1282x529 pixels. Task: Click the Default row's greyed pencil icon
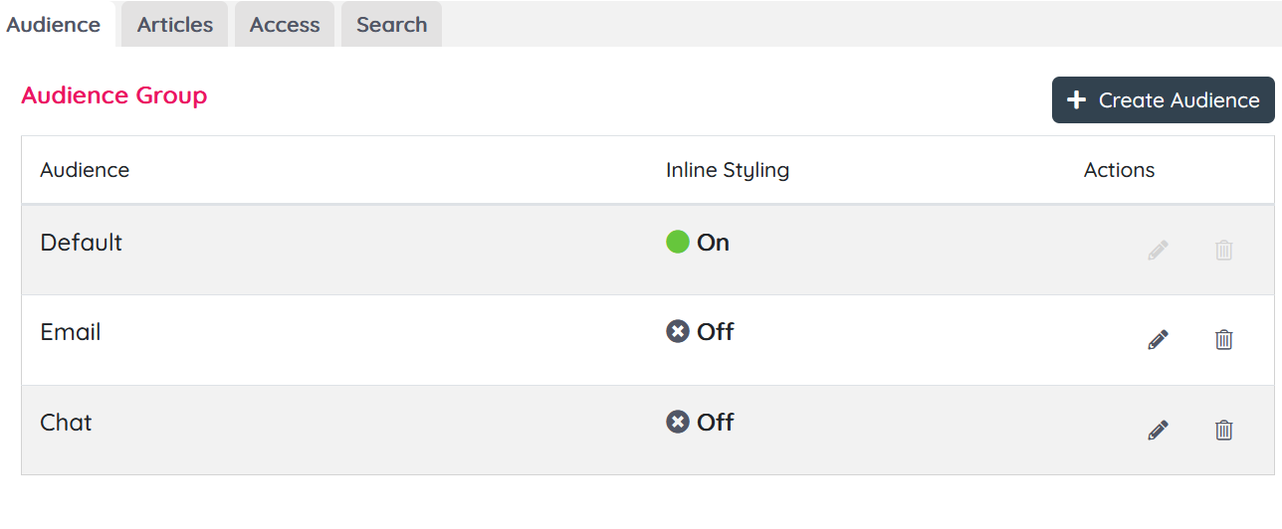1158,250
